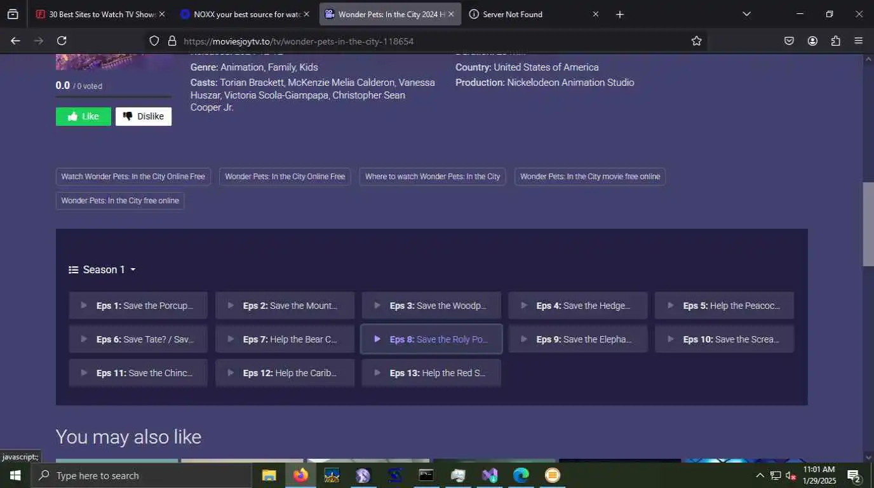Open 'Wonder Pets: In the City movie free online' tag
Image resolution: width=874 pixels, height=488 pixels.
coord(590,177)
